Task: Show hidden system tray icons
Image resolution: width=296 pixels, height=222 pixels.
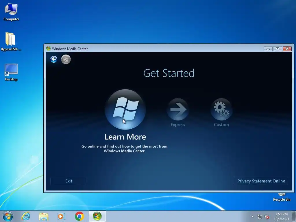Action: (x=253, y=217)
